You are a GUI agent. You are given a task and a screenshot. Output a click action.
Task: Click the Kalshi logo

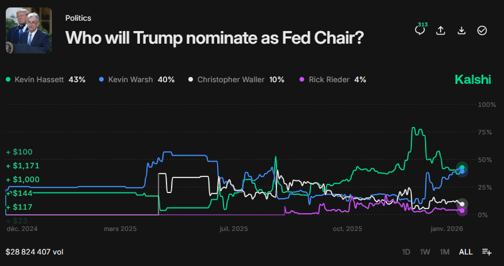[472, 80]
